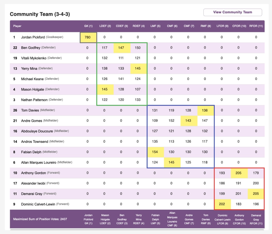The height and width of the screenshot is (234, 272).
Task: Select the "Player" column header
Action: [17, 26]
